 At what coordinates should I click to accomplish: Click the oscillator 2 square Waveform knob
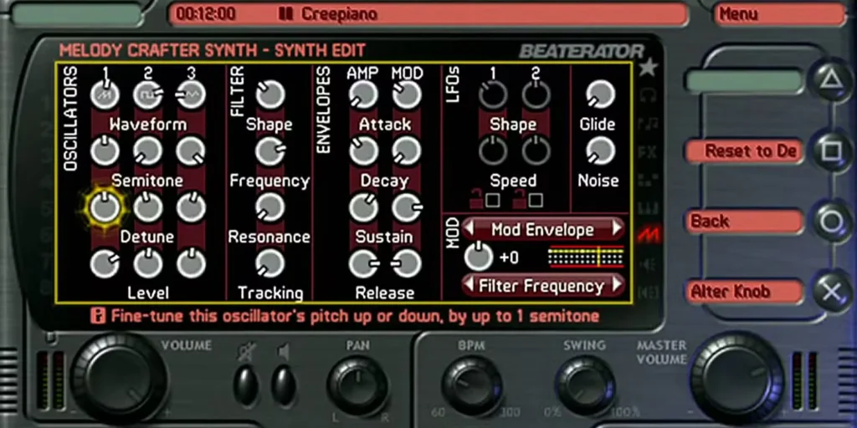coord(148,94)
